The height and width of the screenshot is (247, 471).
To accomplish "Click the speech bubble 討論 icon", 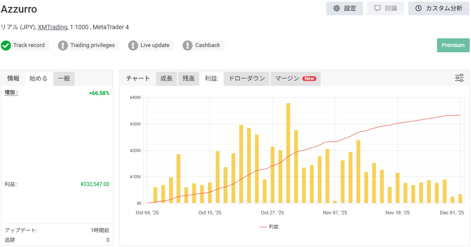I will click(x=377, y=8).
